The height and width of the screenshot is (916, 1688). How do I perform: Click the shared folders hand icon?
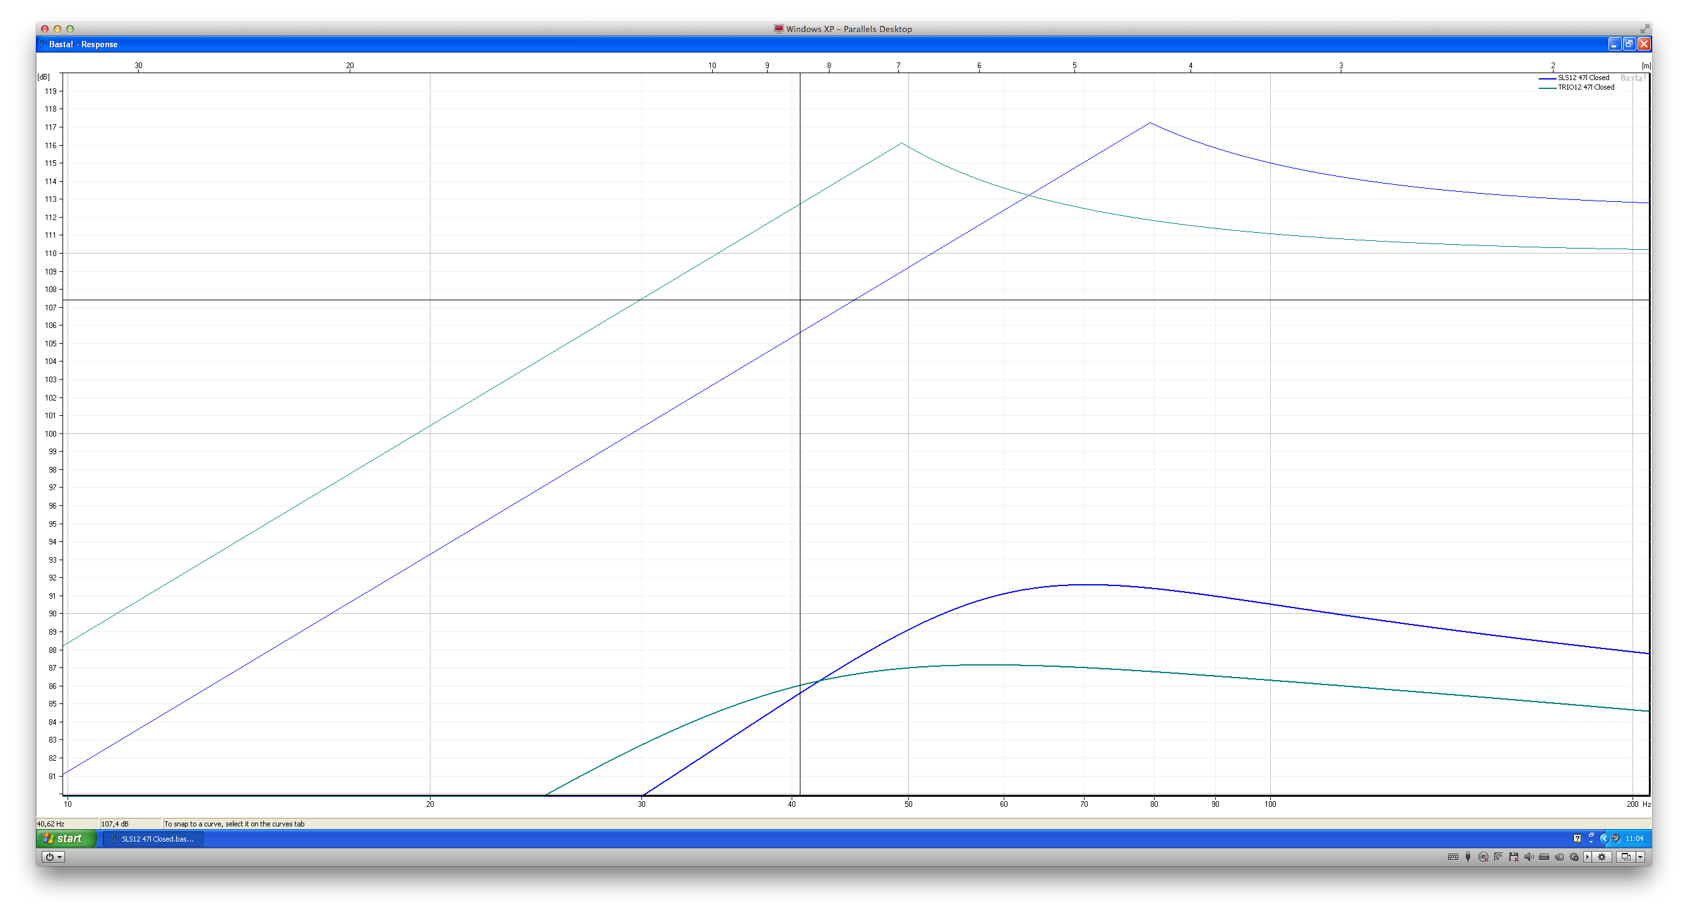coord(1560,857)
